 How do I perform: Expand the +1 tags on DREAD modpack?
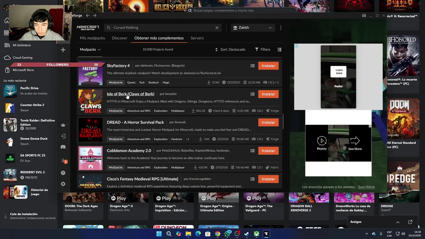coord(188,139)
